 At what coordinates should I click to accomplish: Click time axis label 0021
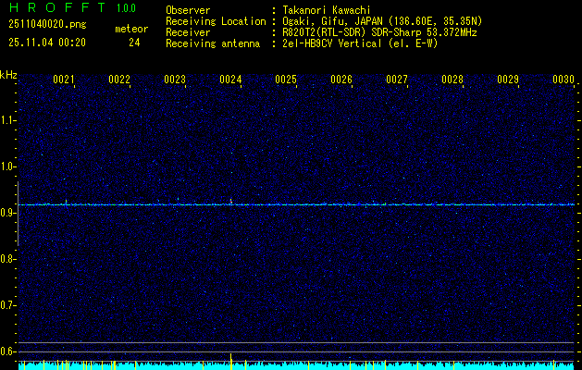(64, 80)
